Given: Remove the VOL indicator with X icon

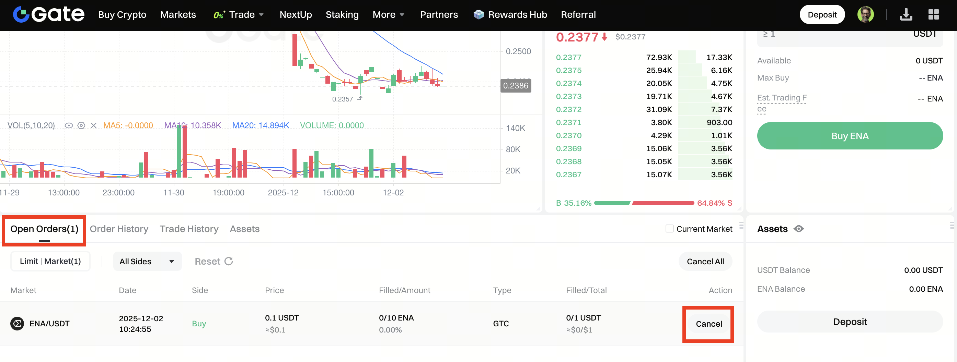Looking at the screenshot, I should (94, 125).
